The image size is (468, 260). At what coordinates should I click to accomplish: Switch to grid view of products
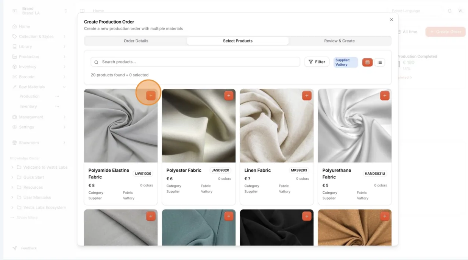click(x=367, y=62)
